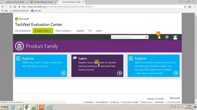The height and width of the screenshot is (110, 197).
Task: Open the Terms of Use footer link
Action: pyautogui.click(x=146, y=102)
